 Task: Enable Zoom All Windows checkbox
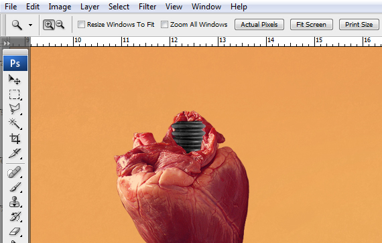tap(164, 24)
